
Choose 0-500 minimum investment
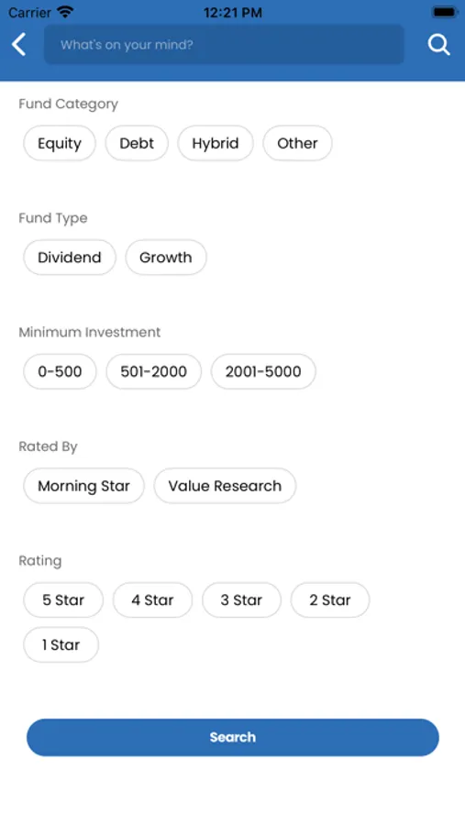pos(60,371)
